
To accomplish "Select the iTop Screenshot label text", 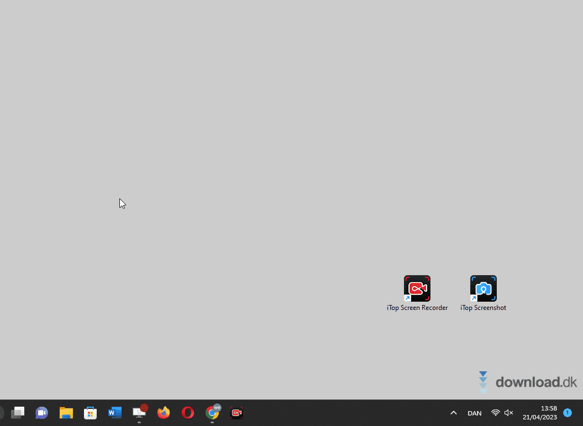I will tap(483, 308).
